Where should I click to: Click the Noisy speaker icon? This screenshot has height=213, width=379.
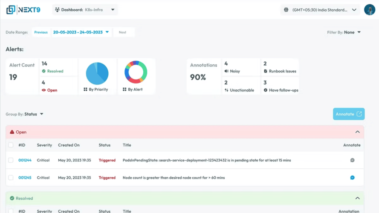tap(226, 71)
